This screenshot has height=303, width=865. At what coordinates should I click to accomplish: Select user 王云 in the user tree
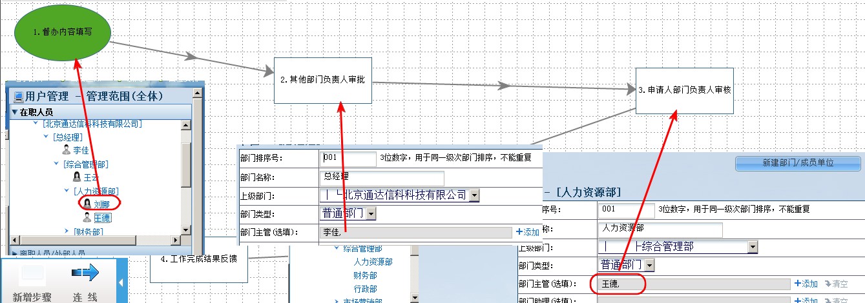(x=92, y=177)
